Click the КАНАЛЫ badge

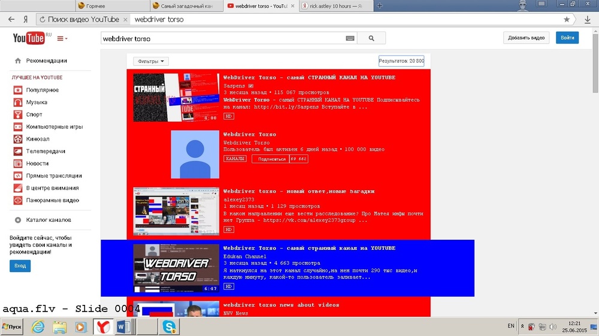(x=235, y=158)
